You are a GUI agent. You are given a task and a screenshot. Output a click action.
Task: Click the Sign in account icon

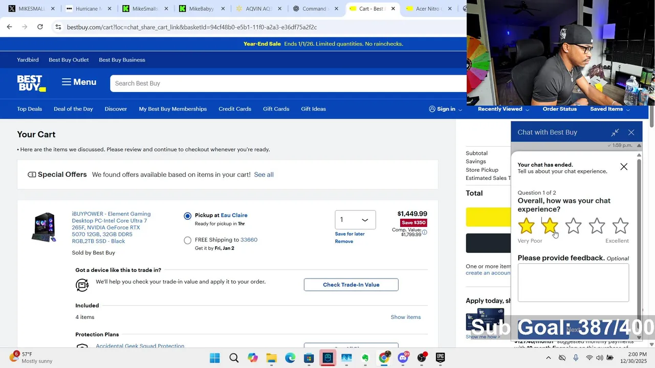click(x=432, y=109)
